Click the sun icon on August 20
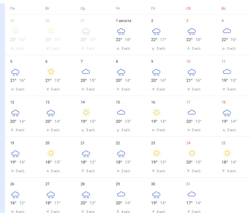Screen dimensions: 251x213 50,153
